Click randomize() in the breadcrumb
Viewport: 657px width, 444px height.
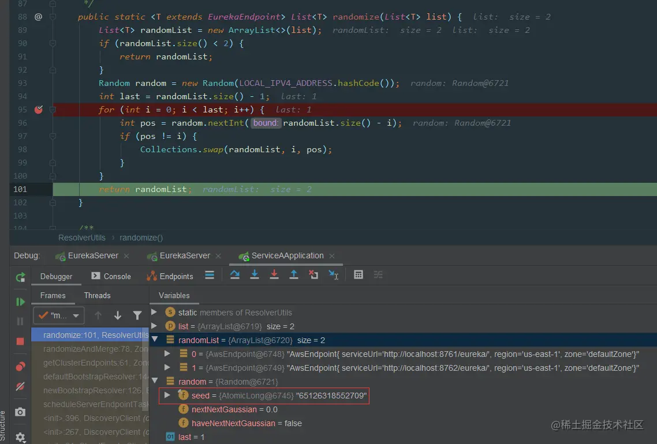point(141,238)
